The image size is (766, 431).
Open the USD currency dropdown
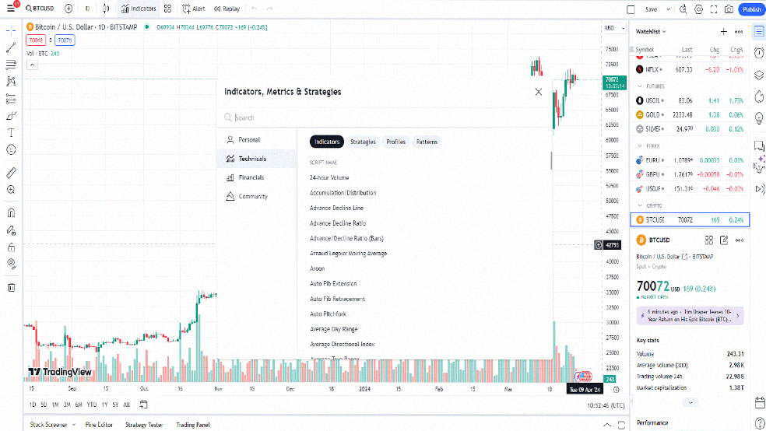point(614,28)
